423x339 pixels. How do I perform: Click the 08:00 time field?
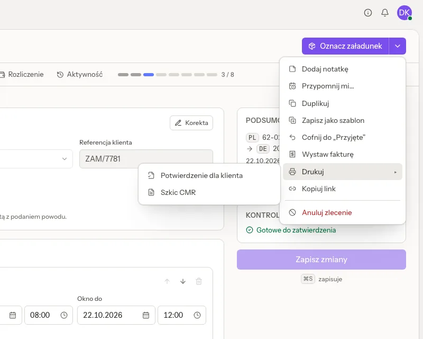49,315
